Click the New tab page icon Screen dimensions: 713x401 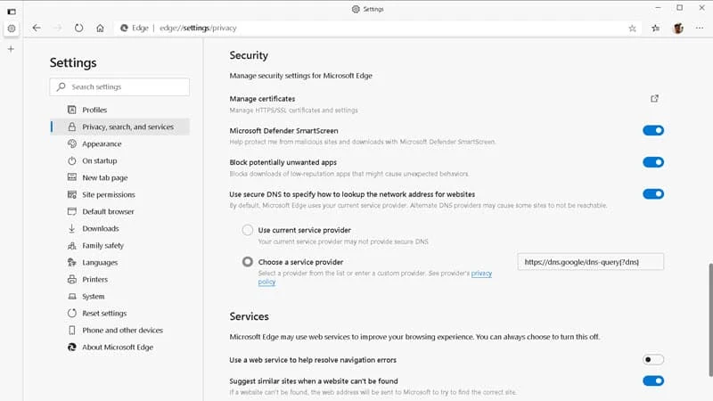(72, 177)
